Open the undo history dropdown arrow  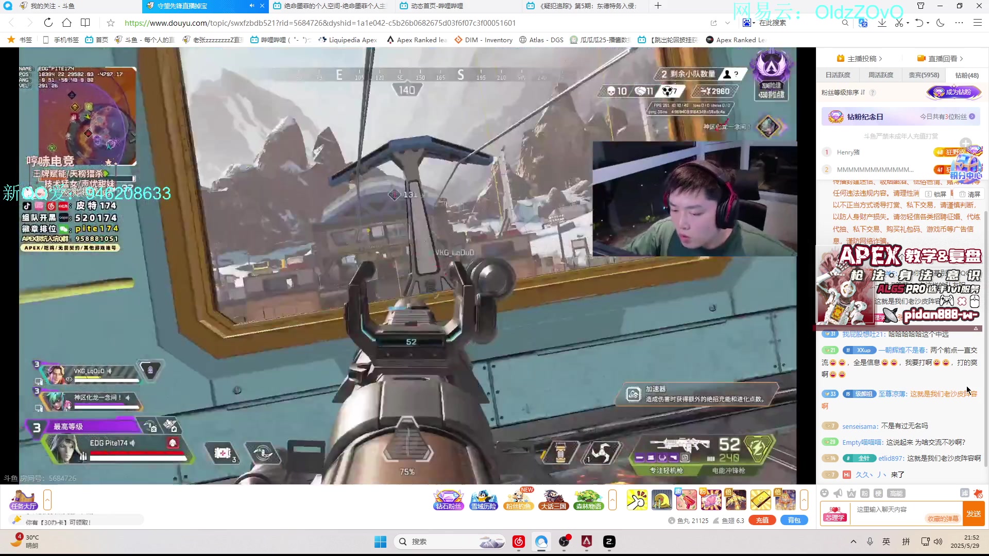[928, 23]
